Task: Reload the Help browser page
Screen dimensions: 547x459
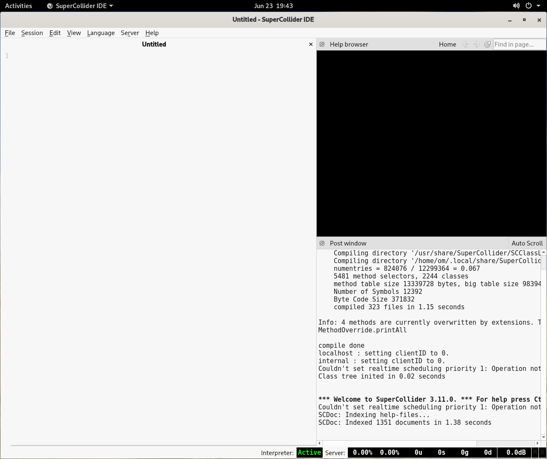Action: pos(487,44)
